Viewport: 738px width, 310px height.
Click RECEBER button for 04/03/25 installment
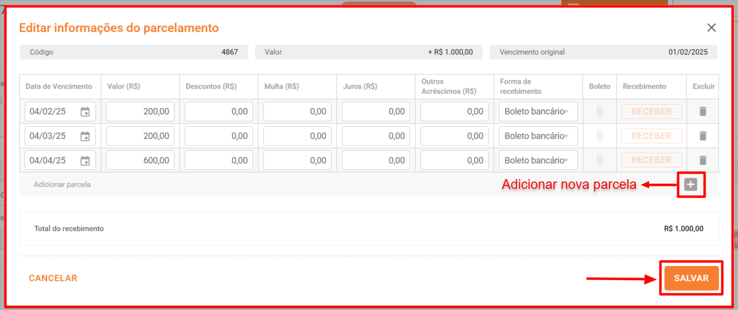[651, 136]
